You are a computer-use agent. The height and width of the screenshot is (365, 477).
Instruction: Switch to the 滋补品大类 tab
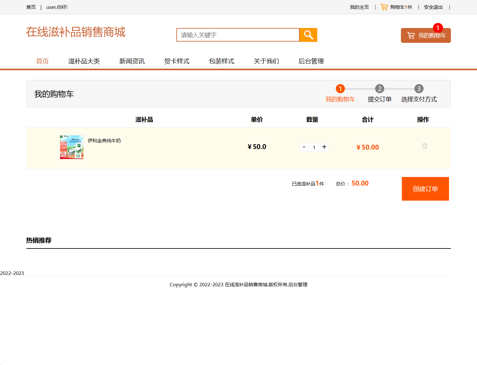coord(84,61)
